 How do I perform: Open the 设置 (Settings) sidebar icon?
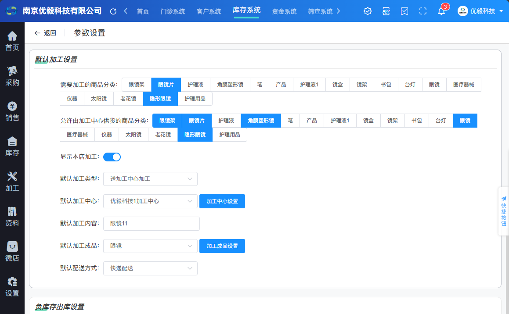pyautogui.click(x=12, y=285)
